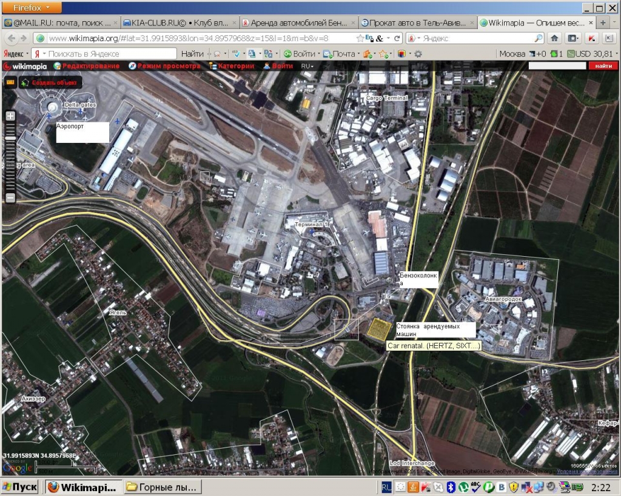
Task: Click the magnifier in Yandex search box
Action: 537,38
